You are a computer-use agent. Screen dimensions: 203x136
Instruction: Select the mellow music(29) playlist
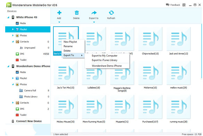(178, 73)
